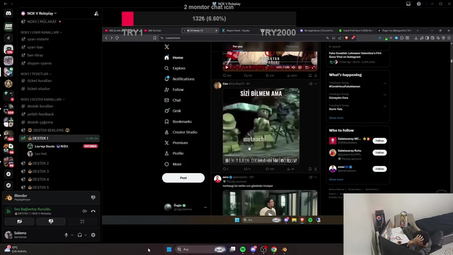The height and width of the screenshot is (255, 453).
Task: Collapse the NOXV | TİCKETLAR category
Action: pyautogui.click(x=36, y=74)
